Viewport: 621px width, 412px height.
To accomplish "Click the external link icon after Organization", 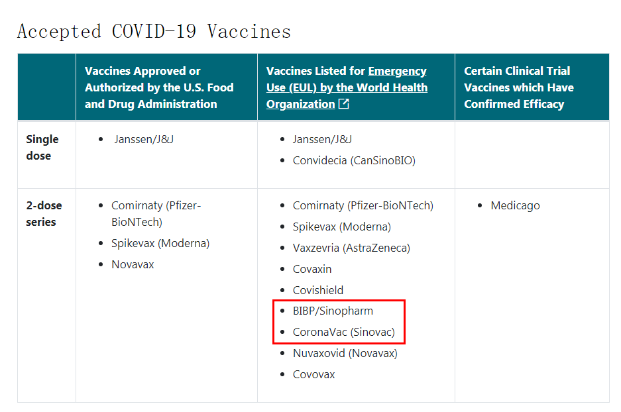I will 344,104.
